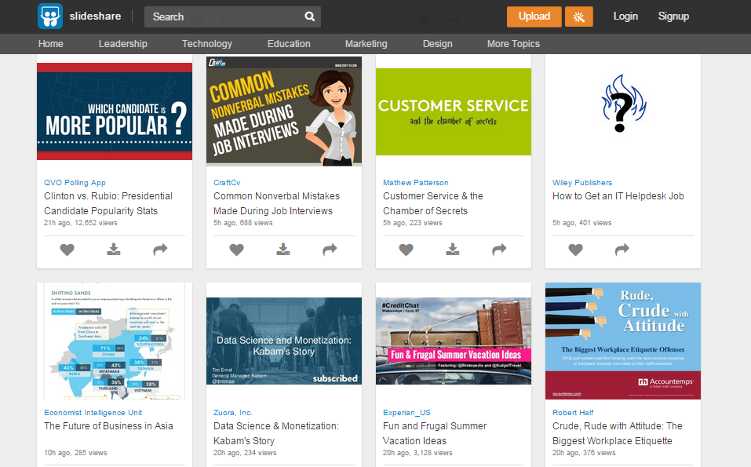Open the Rude, Crude with Attitude thumbnail

622,341
